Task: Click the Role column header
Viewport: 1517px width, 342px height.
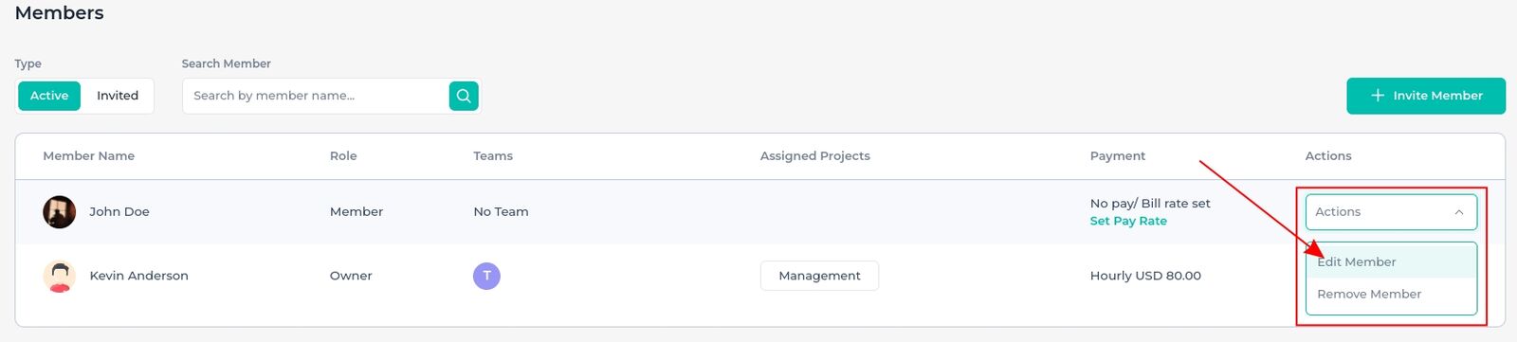Action: point(343,155)
